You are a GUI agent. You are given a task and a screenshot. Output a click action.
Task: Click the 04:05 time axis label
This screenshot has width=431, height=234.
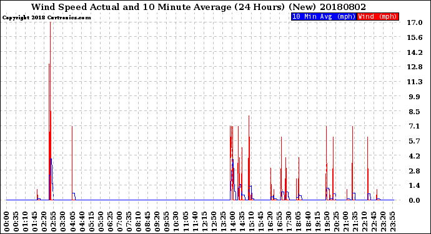click(x=72, y=221)
